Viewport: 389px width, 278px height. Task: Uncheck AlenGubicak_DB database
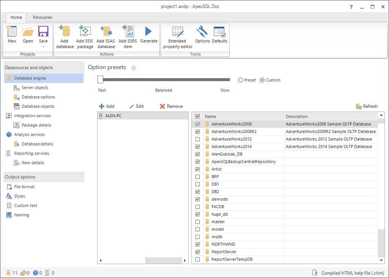tap(197, 154)
